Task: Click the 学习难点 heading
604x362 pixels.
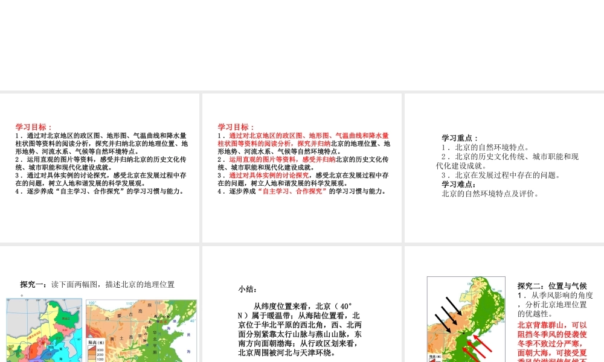Action: (459, 184)
